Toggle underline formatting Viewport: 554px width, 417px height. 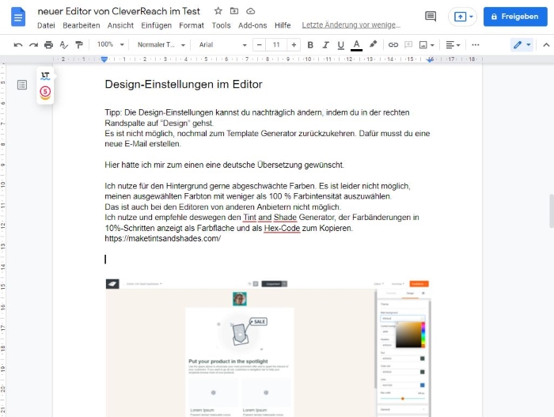click(340, 45)
